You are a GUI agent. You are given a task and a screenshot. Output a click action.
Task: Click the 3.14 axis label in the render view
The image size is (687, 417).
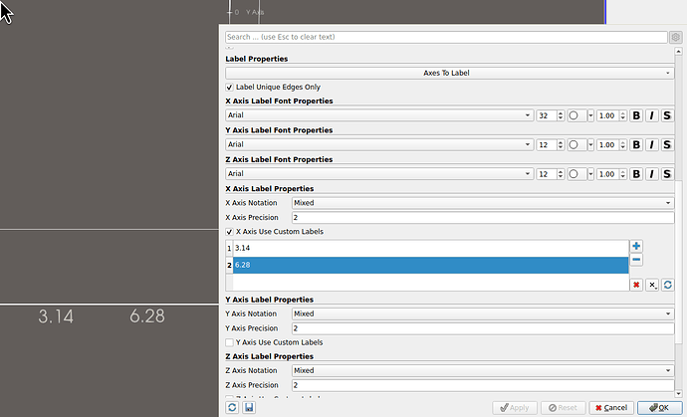coord(56,316)
